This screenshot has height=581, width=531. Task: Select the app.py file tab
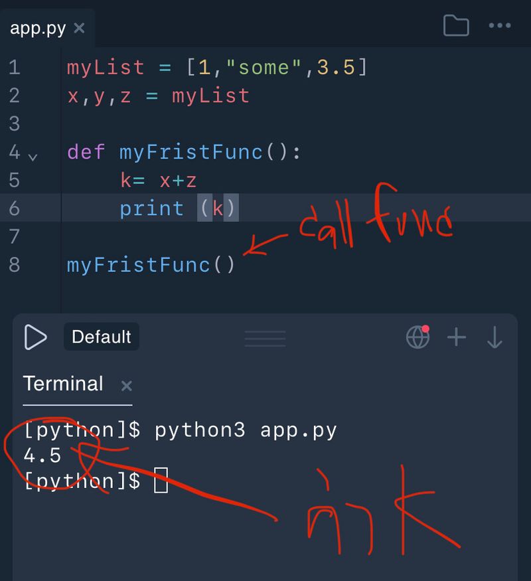pyautogui.click(x=37, y=28)
